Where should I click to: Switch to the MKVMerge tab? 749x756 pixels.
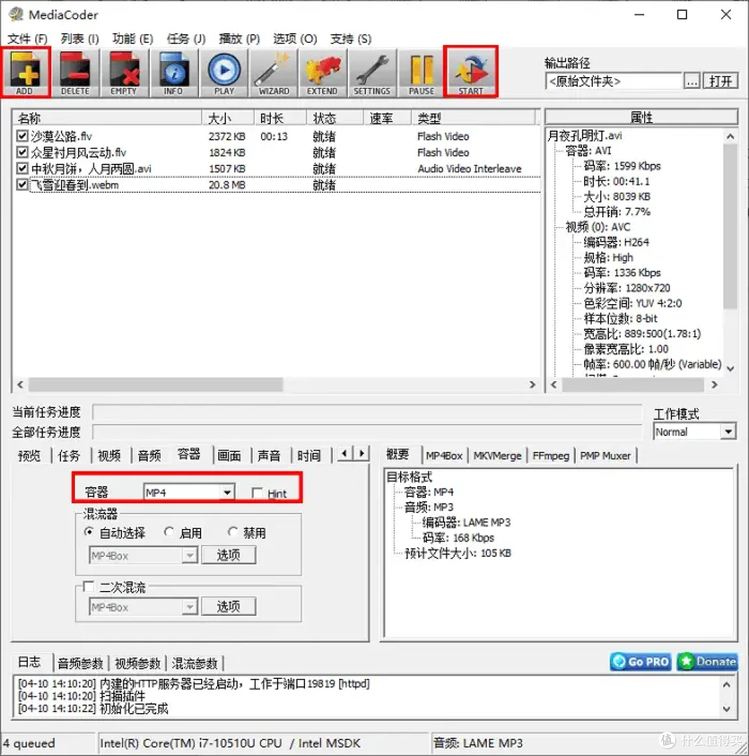(x=497, y=455)
